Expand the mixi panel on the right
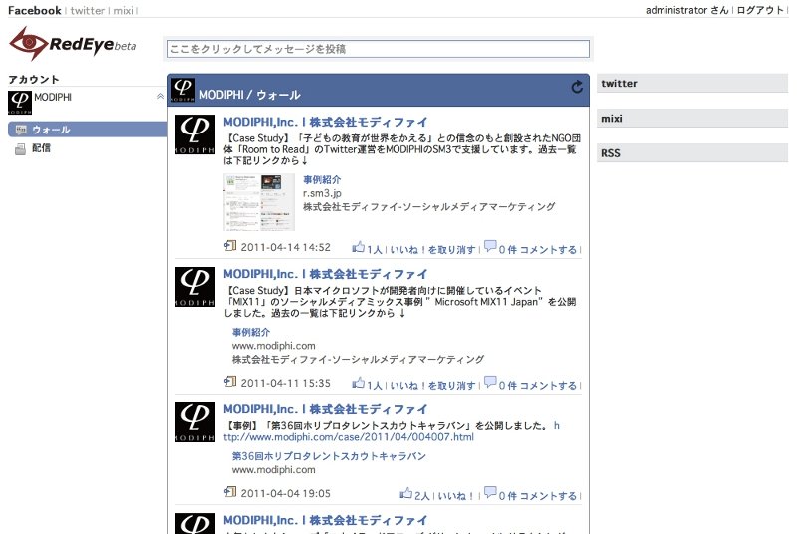This screenshot has height=534, width=797. 692,119
